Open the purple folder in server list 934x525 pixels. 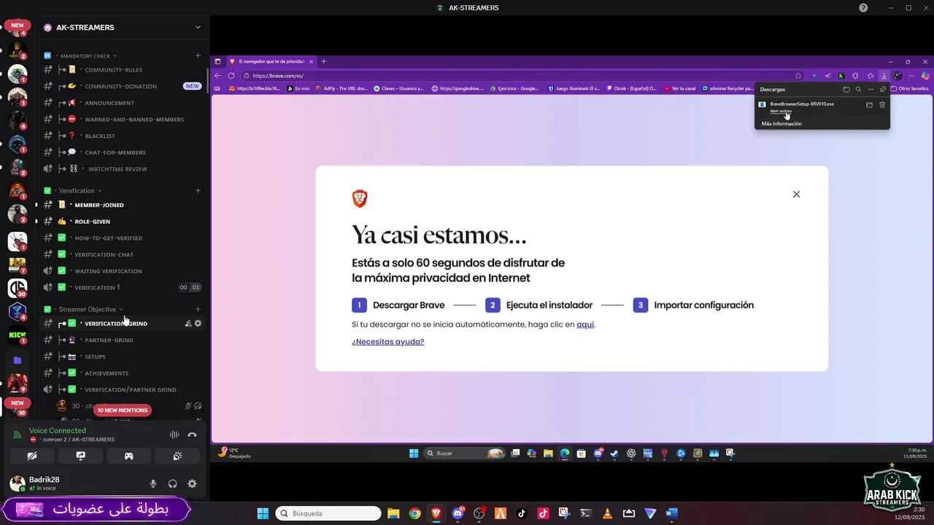[x=18, y=360]
